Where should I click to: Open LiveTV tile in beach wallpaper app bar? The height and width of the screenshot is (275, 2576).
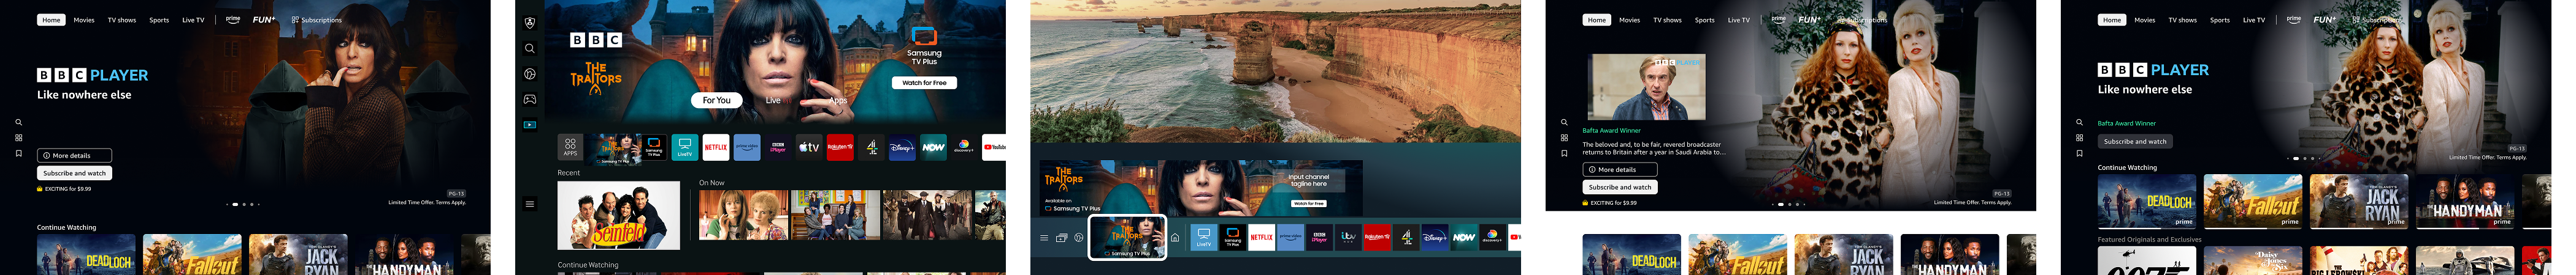(x=1204, y=237)
